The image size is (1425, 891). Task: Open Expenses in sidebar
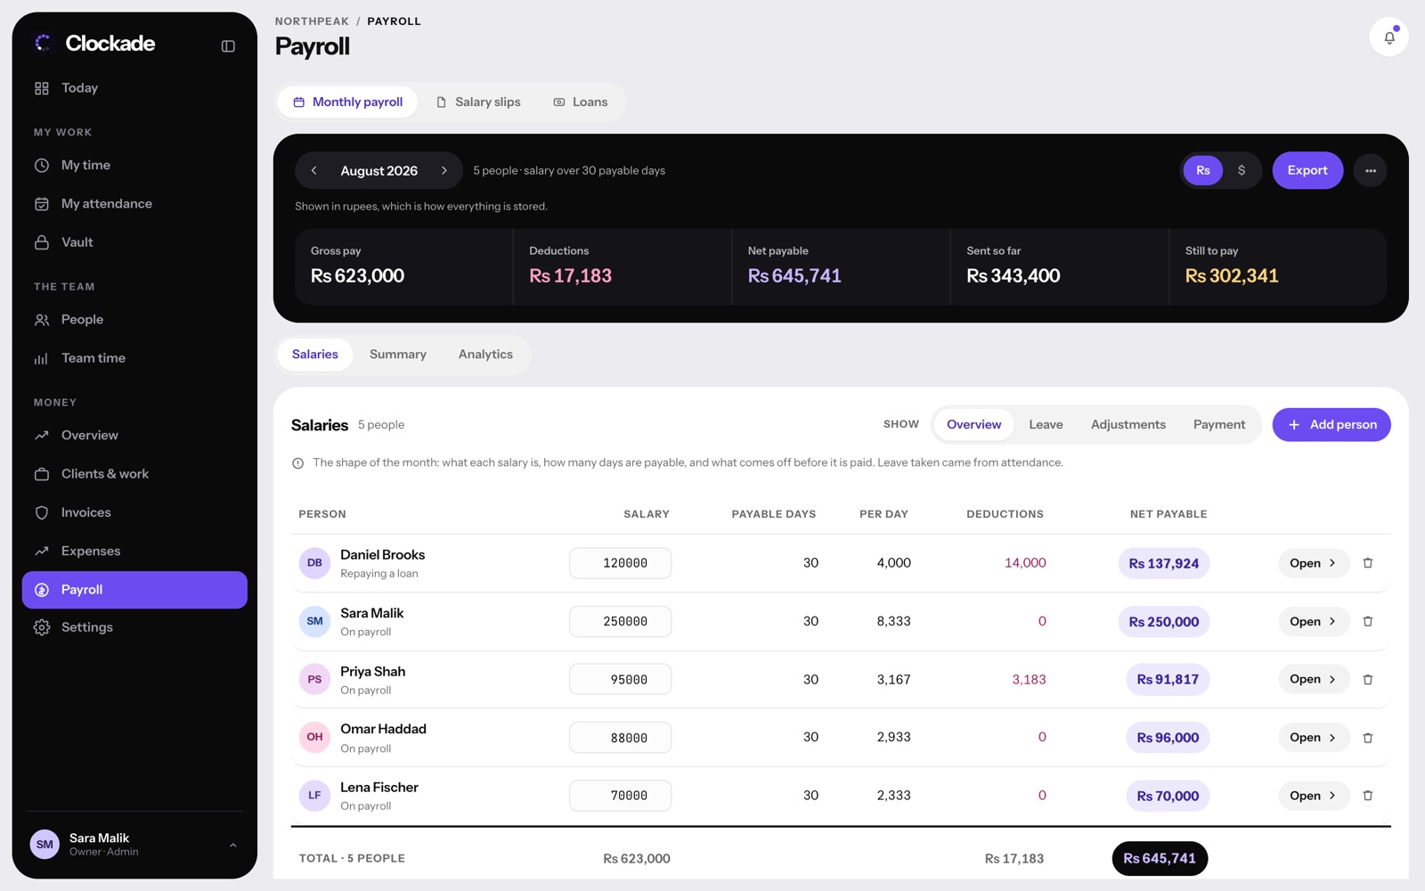[x=134, y=552]
